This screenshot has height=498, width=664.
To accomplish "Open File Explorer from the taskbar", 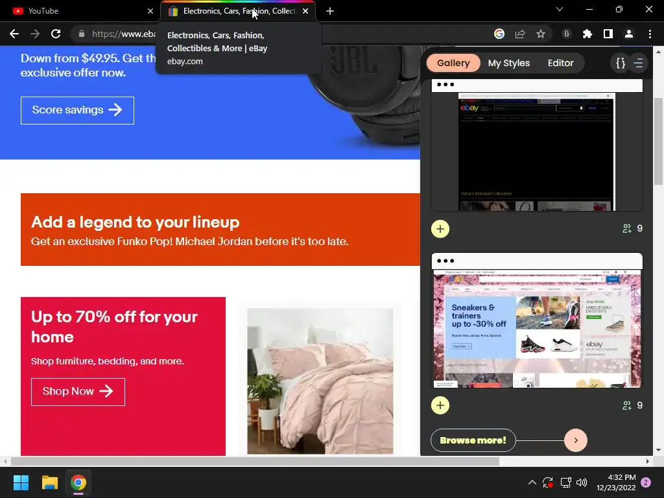I will pos(49,482).
